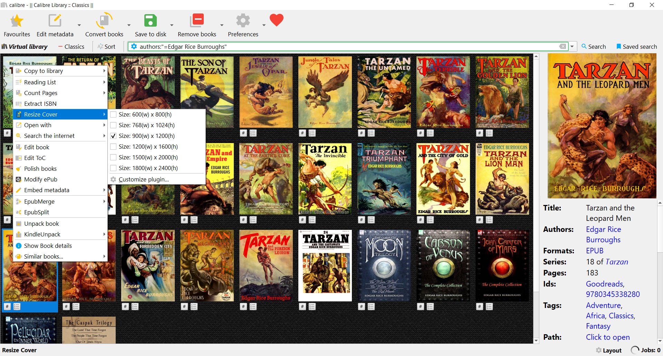This screenshot has width=663, height=356.
Task: Click the hash marker under Tarzan and the Forbidden City
Action: click(x=125, y=307)
